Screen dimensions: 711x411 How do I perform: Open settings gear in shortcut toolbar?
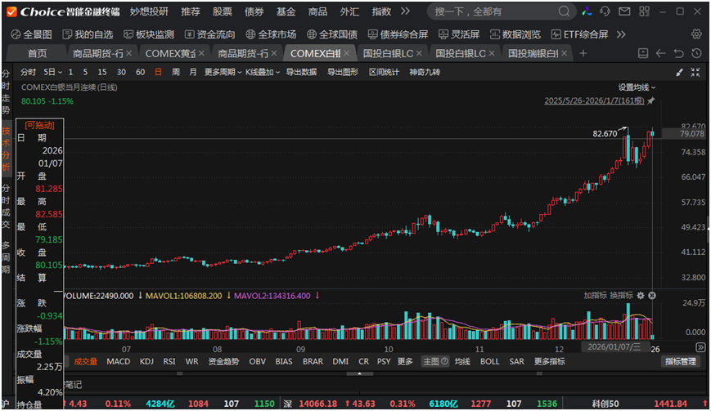coord(696,34)
